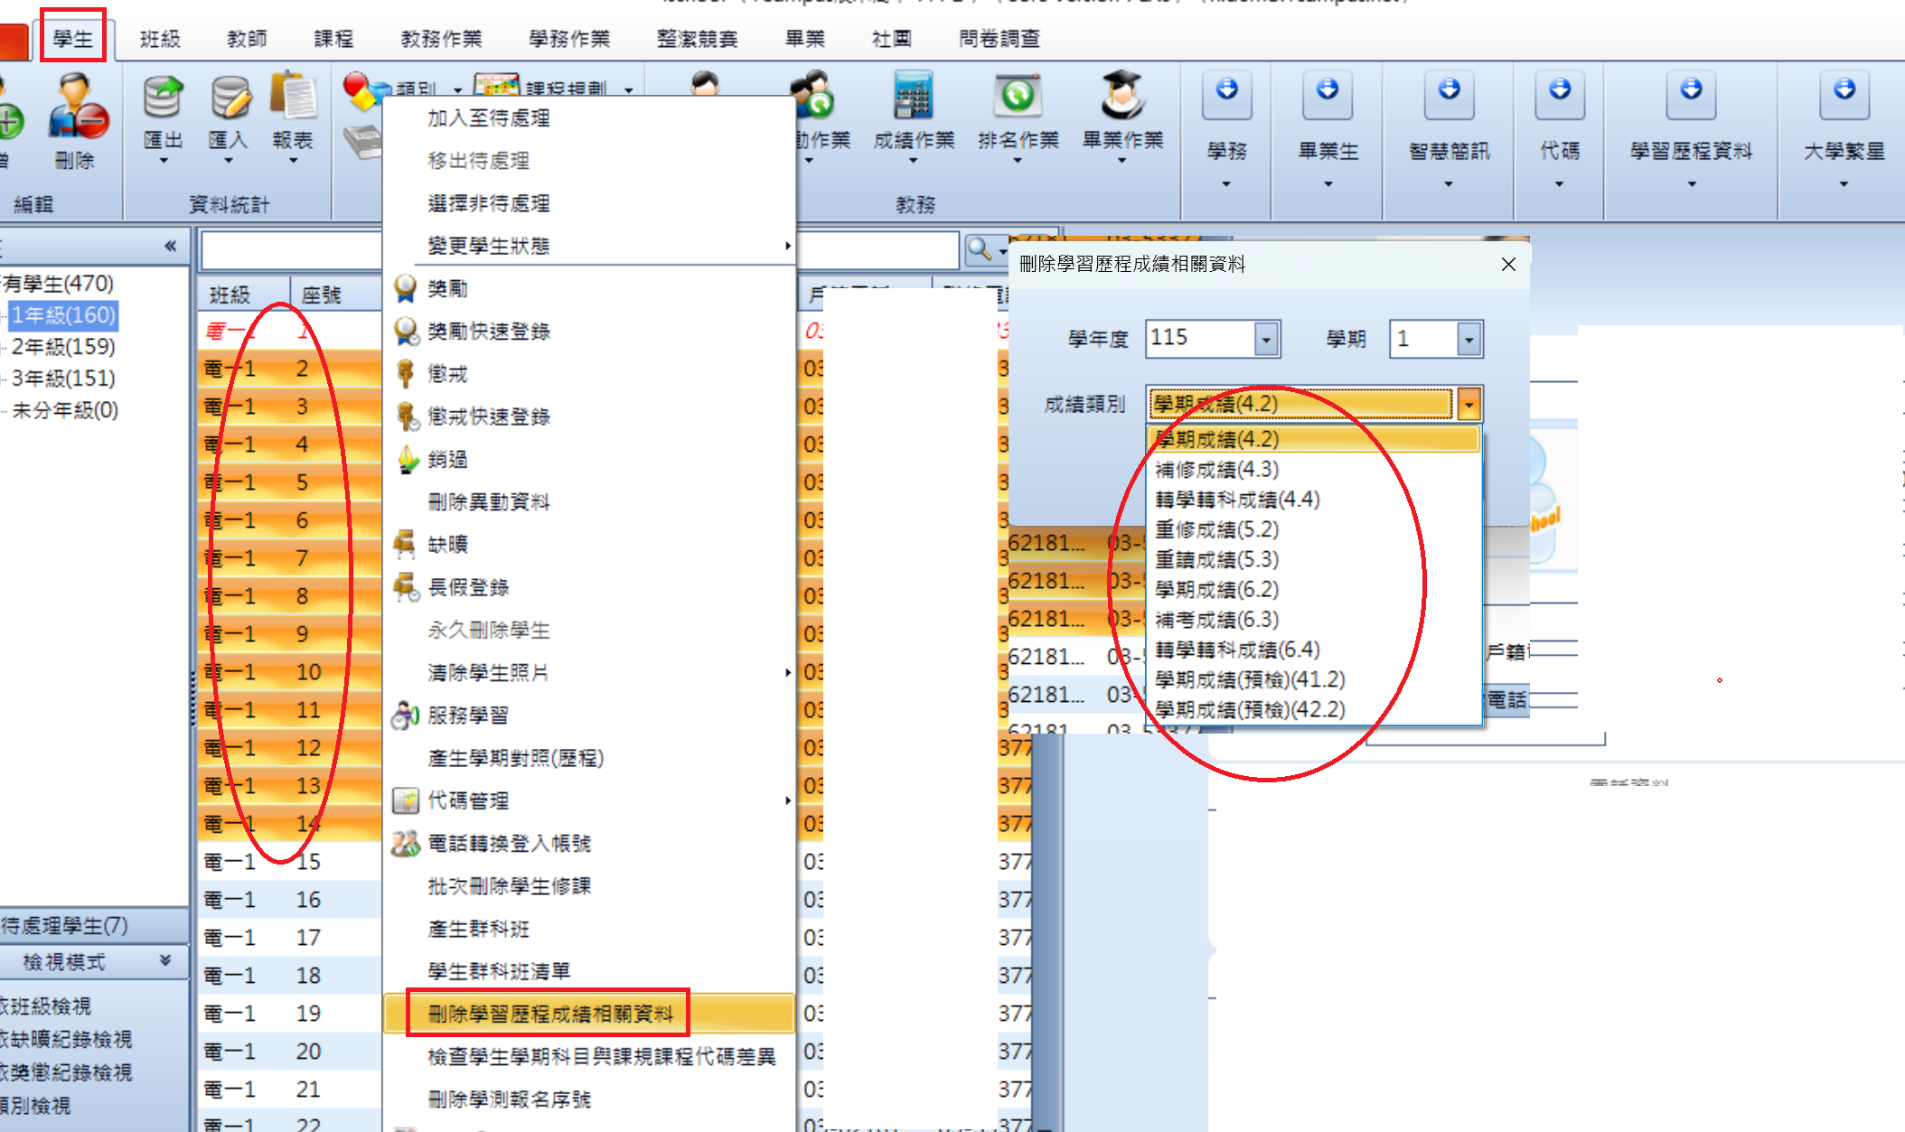Click the 刪除 student icon

pos(77,107)
